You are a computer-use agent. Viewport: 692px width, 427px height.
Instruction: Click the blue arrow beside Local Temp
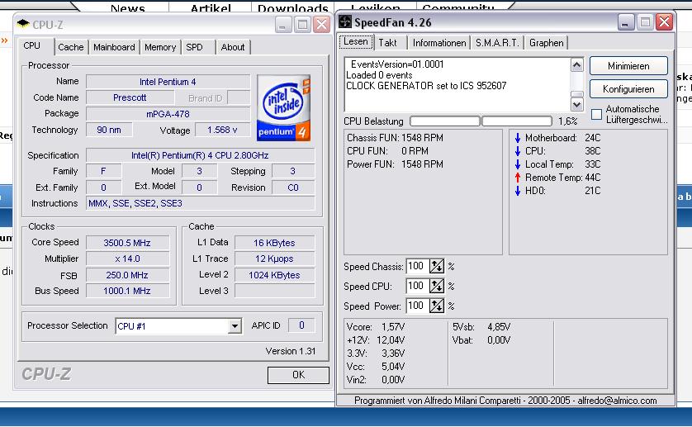pos(518,164)
